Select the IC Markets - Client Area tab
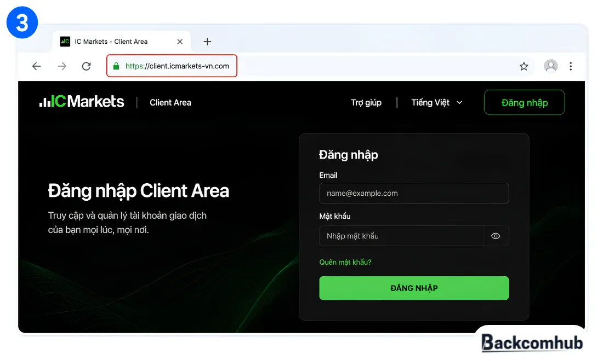603x361 pixels. [122, 42]
